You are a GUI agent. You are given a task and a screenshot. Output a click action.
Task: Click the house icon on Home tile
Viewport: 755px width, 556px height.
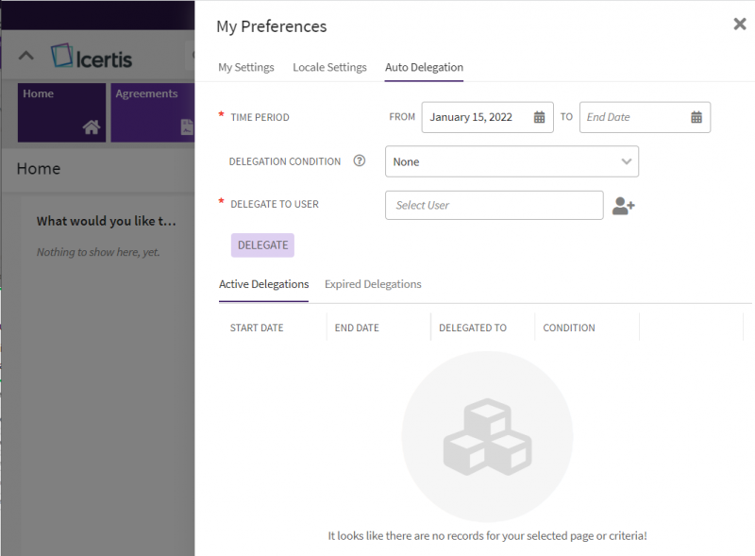coord(92,126)
